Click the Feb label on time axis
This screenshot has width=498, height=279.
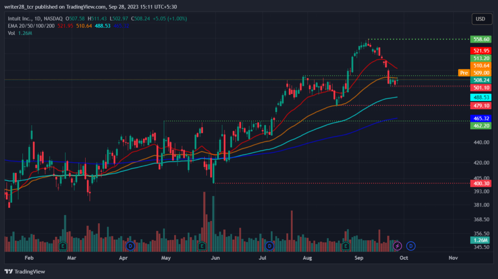pyautogui.click(x=29, y=258)
